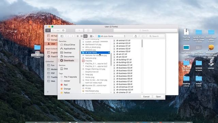Switch the dialog to icon view
Screen dimensions: 218x123
click(78, 36)
